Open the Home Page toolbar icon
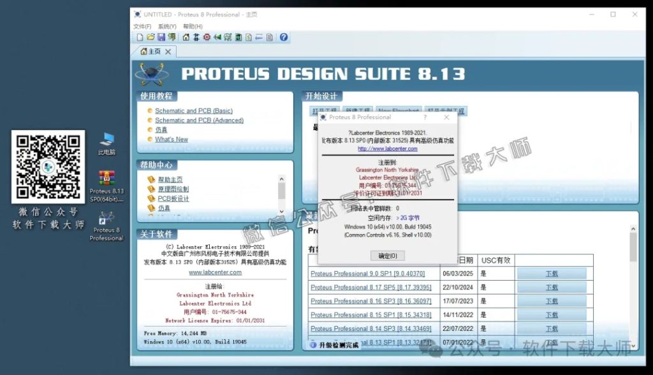The height and width of the screenshot is (375, 653). 186,36
